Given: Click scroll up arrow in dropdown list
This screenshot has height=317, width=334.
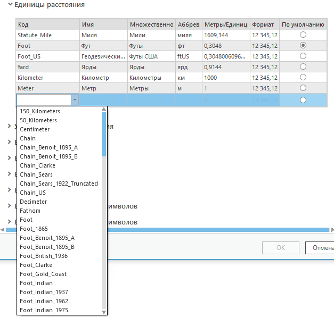Looking at the screenshot, I should (x=104, y=110).
